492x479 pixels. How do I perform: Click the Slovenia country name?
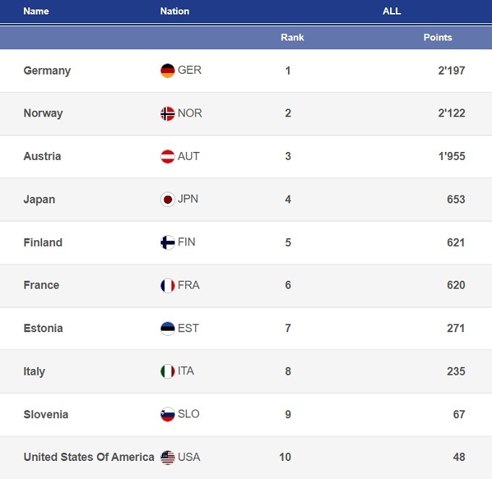(46, 415)
